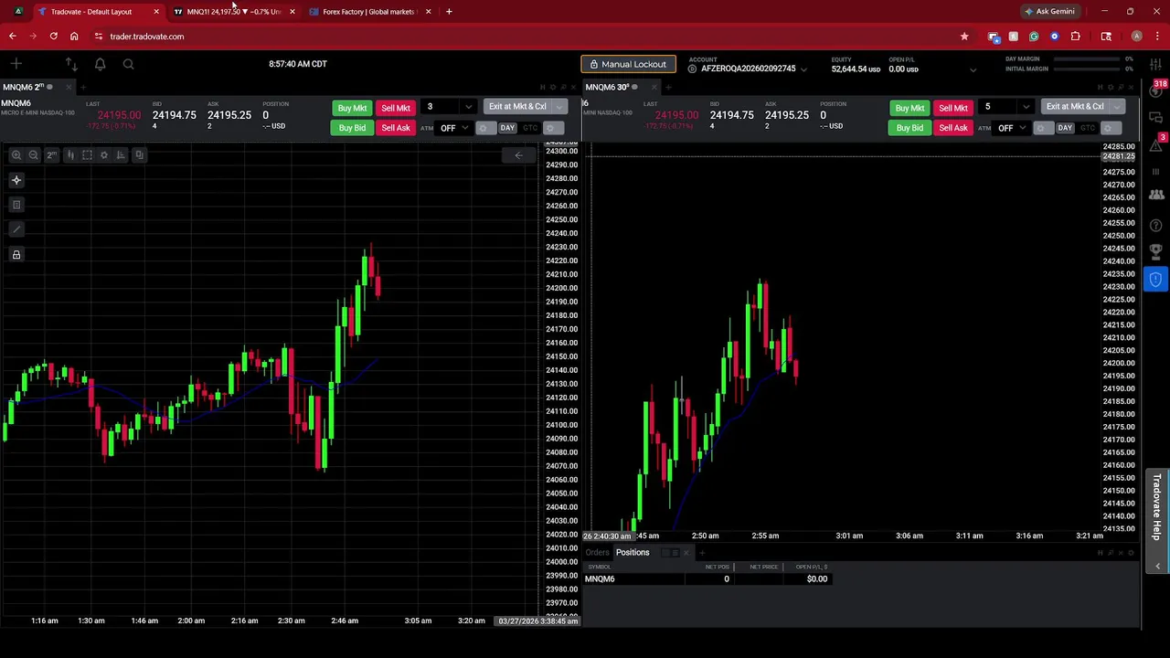Open left chart settings gear in toolbar
The height and width of the screenshot is (658, 1170).
coord(104,155)
